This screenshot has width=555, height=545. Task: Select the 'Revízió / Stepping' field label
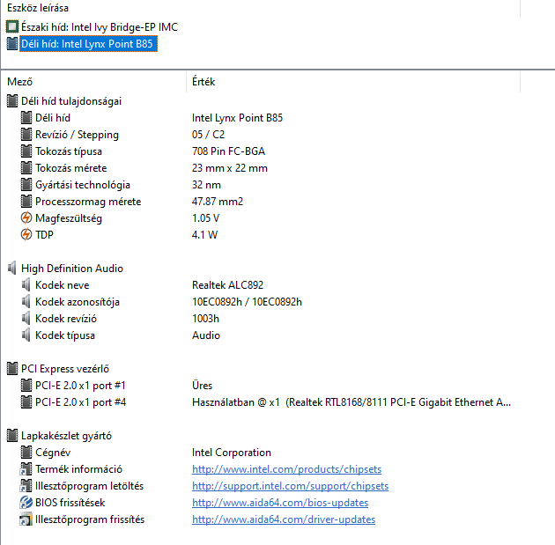pyautogui.click(x=78, y=135)
